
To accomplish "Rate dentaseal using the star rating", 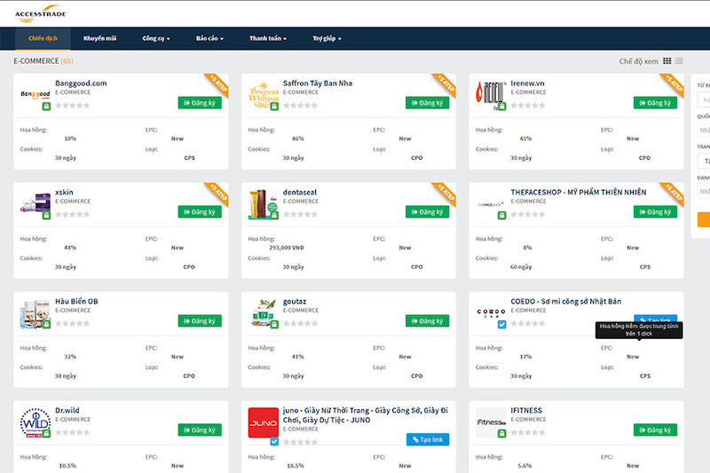I will tap(300, 215).
